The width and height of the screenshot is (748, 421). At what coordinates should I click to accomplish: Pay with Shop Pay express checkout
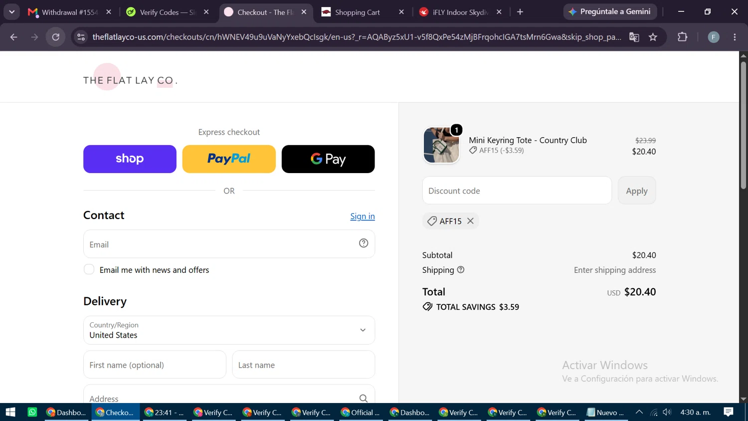130,159
